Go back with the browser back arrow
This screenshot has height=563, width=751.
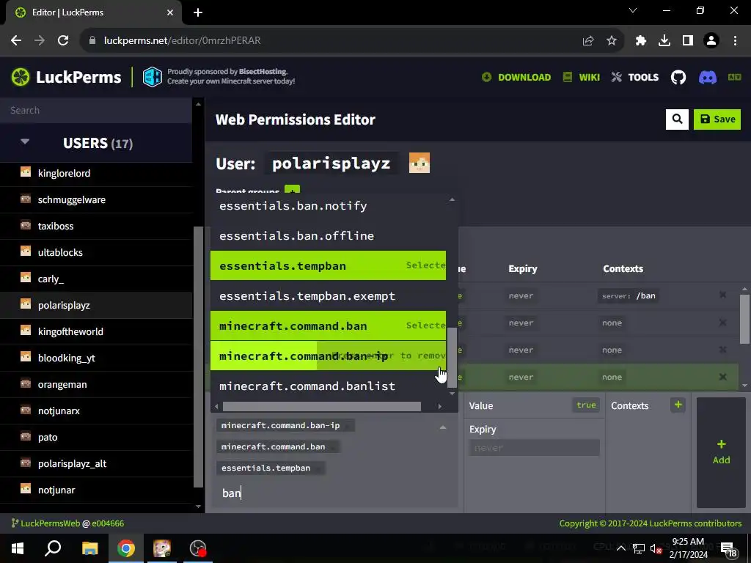16,40
